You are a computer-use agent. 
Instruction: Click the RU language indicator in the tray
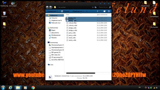point(139,87)
